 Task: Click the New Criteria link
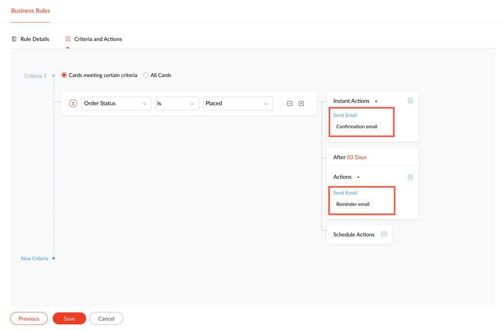[x=34, y=258]
